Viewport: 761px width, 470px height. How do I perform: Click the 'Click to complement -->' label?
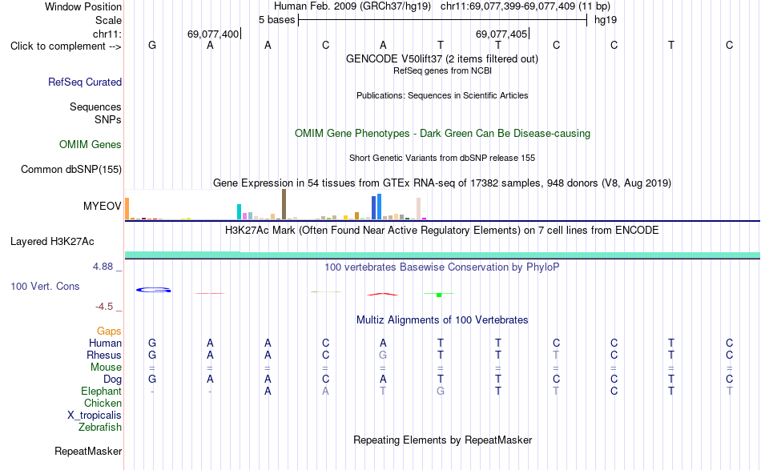coord(66,46)
